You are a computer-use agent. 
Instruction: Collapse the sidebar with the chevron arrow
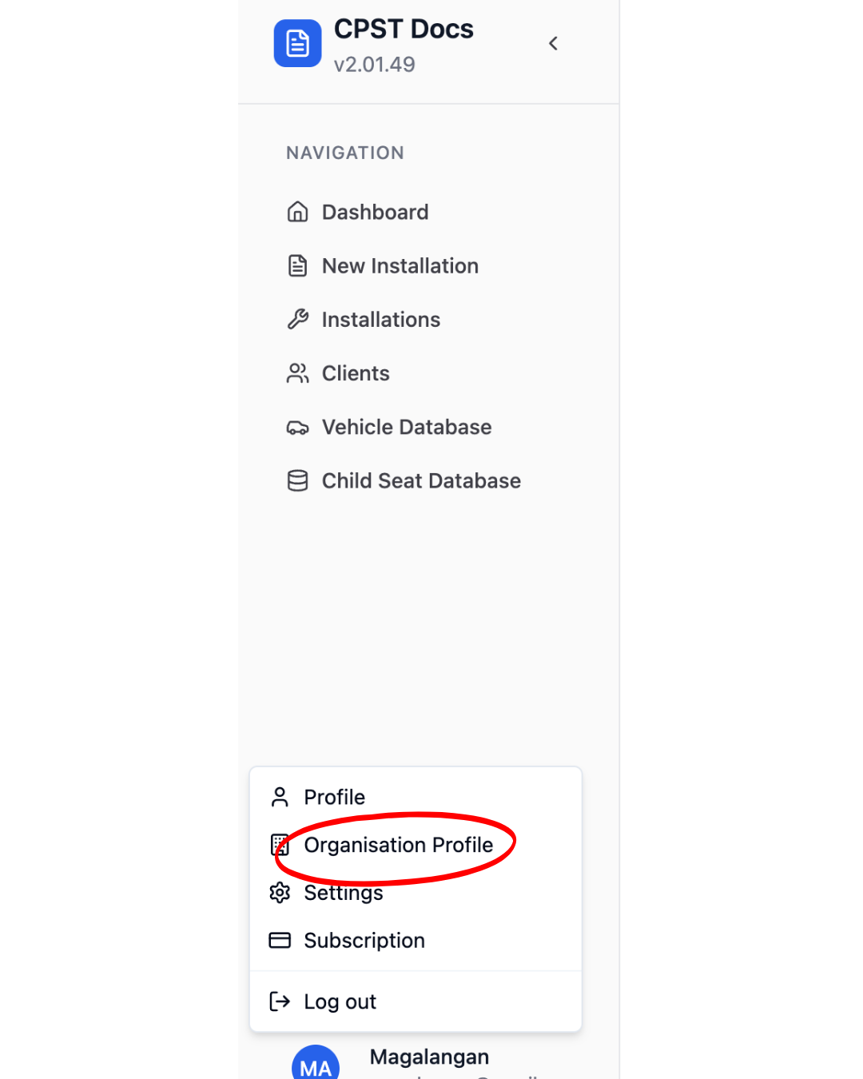[x=553, y=44]
